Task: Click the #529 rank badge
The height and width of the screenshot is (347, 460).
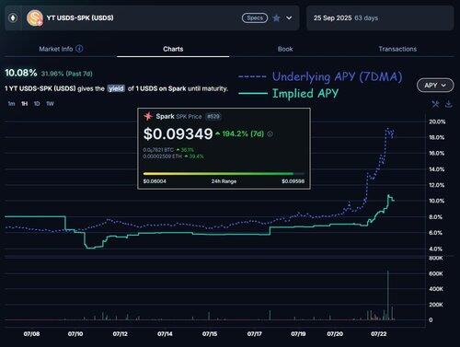Action: (213, 117)
